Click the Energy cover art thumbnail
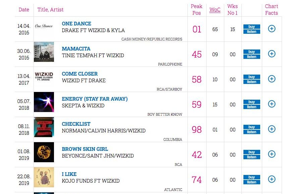The width and height of the screenshot is (285, 194). (x=44, y=102)
